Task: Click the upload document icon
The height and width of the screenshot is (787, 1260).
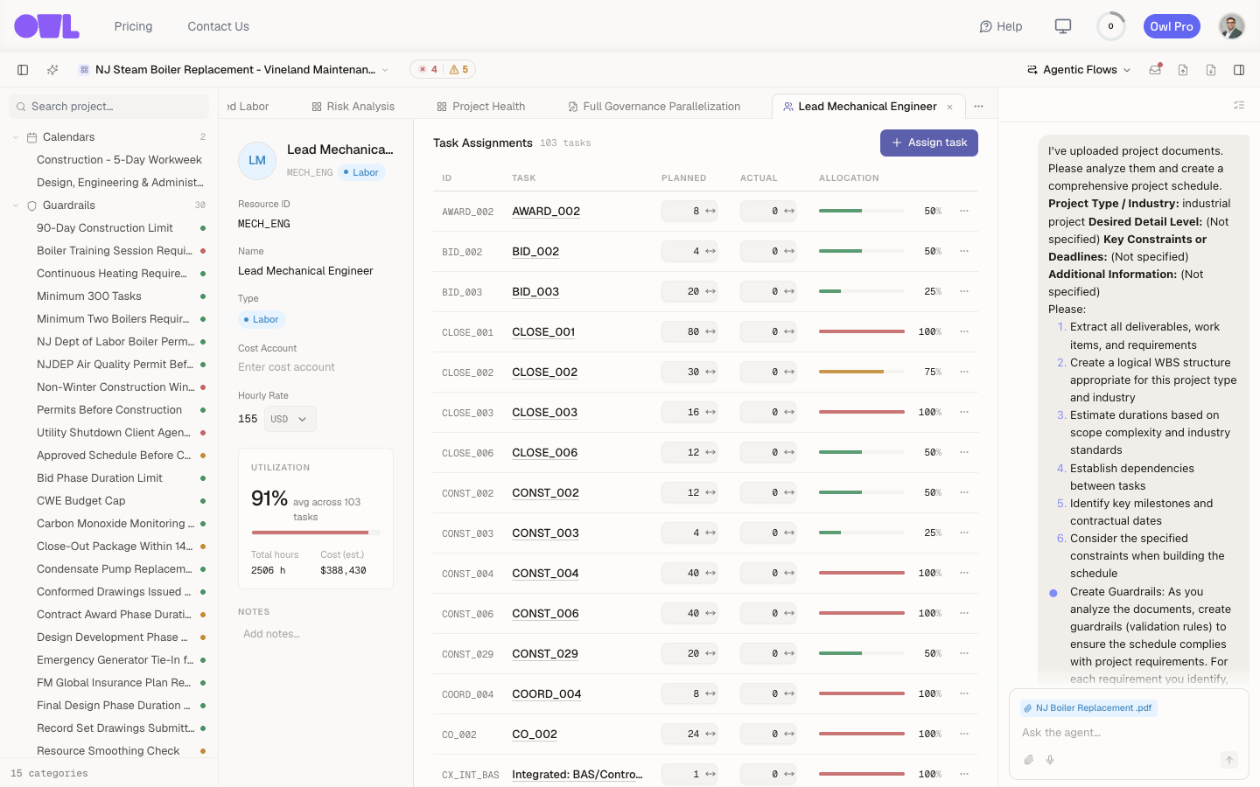Action: pyautogui.click(x=1183, y=70)
